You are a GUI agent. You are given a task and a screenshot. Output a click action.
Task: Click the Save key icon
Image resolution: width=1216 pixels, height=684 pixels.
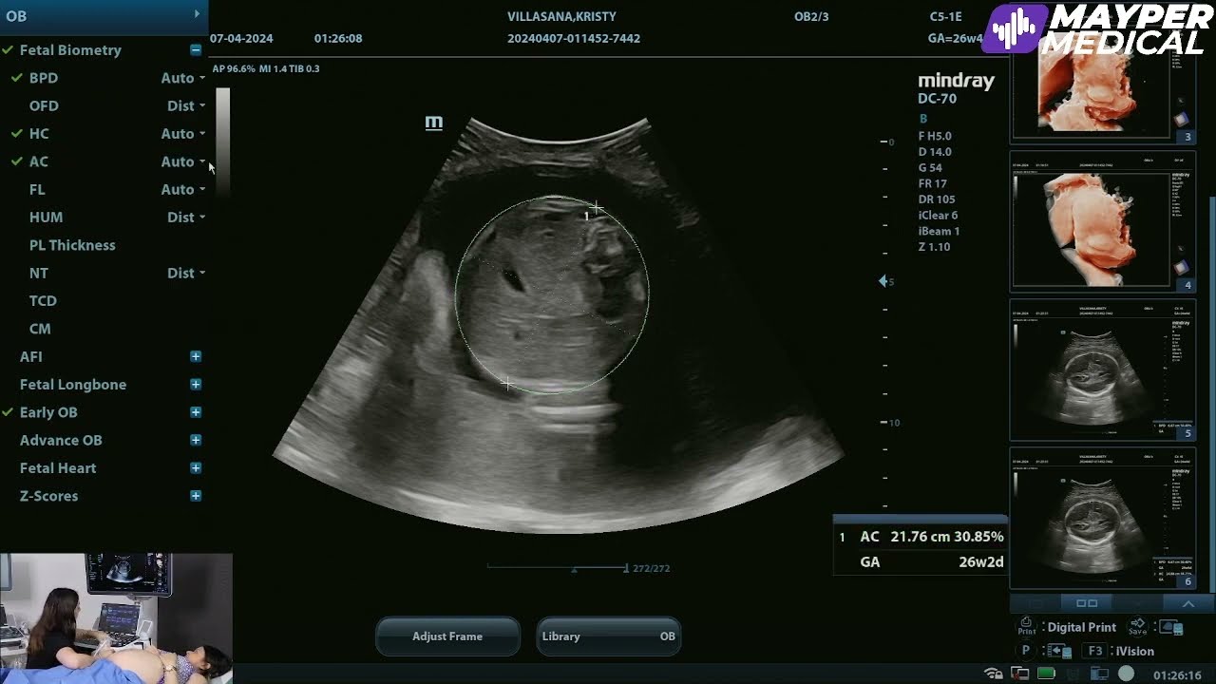[1137, 627]
